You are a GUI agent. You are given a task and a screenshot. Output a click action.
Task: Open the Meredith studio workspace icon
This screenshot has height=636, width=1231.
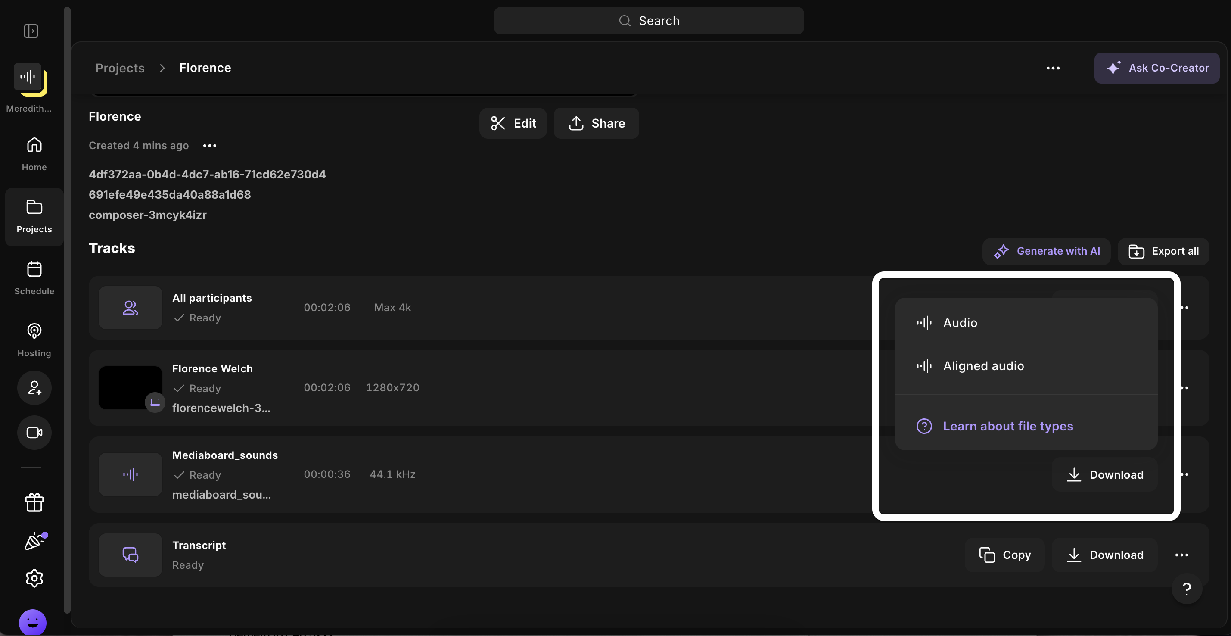tap(30, 78)
